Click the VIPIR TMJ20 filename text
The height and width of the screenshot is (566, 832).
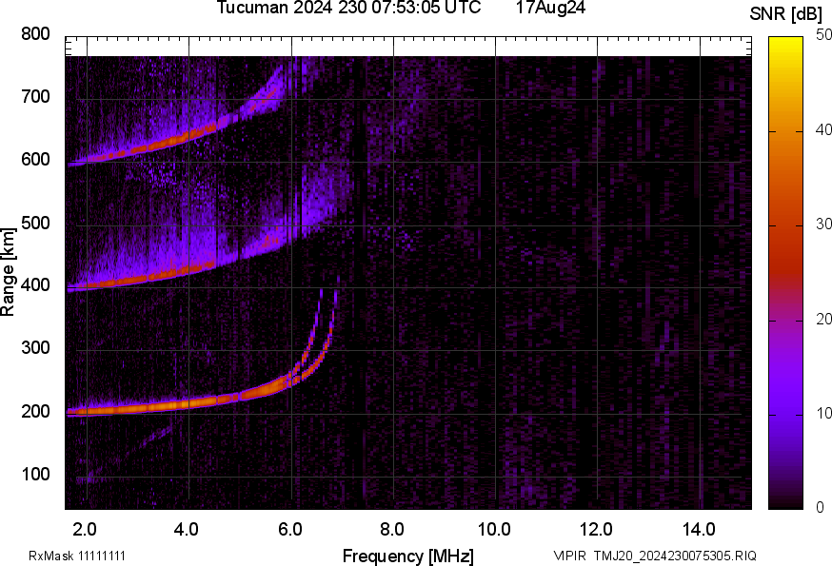[x=655, y=556]
